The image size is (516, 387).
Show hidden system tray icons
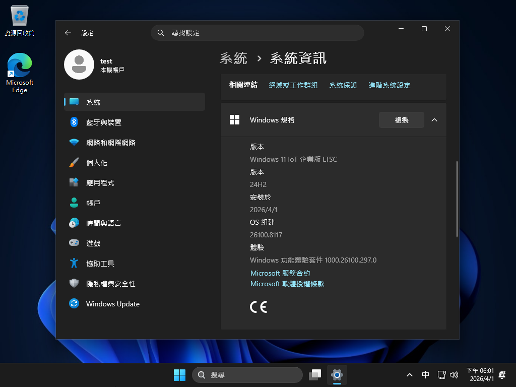[410, 375]
